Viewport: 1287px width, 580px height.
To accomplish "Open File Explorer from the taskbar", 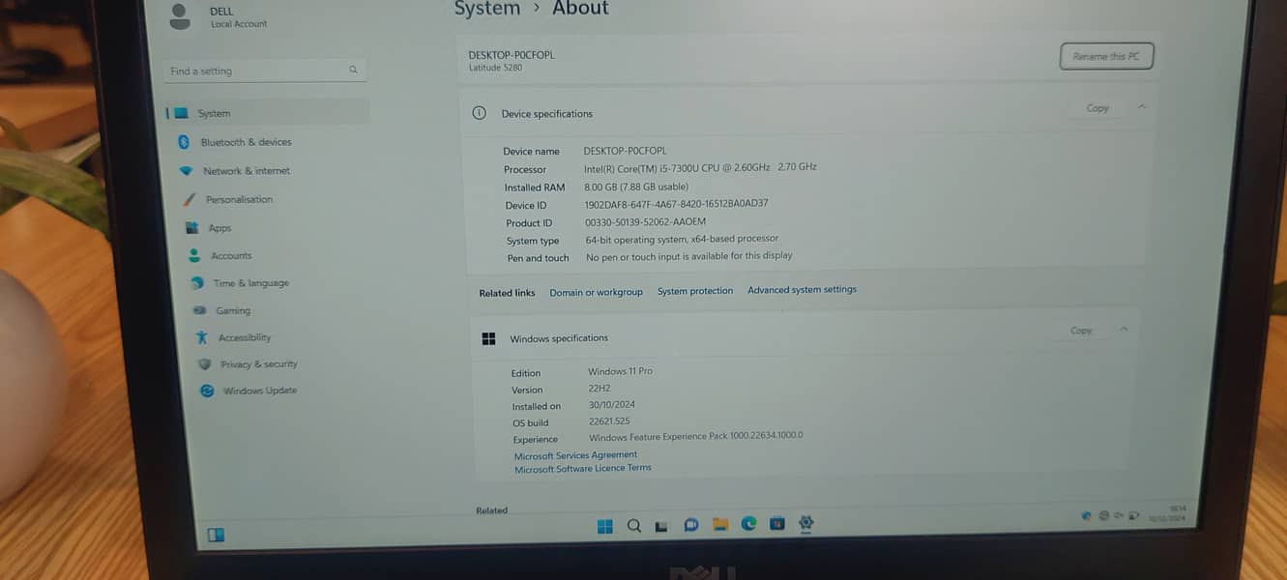I will click(x=719, y=525).
